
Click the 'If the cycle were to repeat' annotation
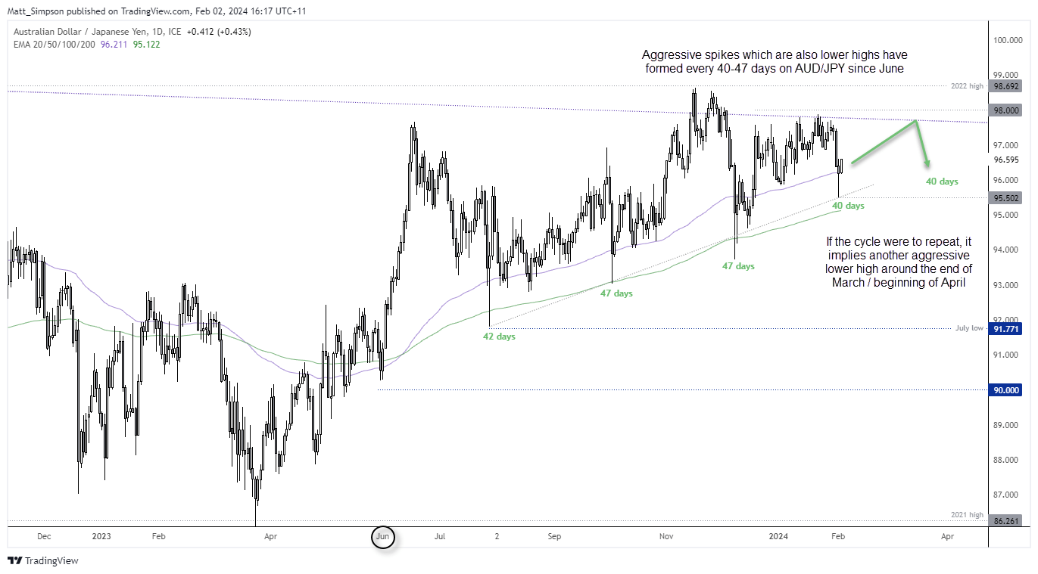(x=899, y=262)
